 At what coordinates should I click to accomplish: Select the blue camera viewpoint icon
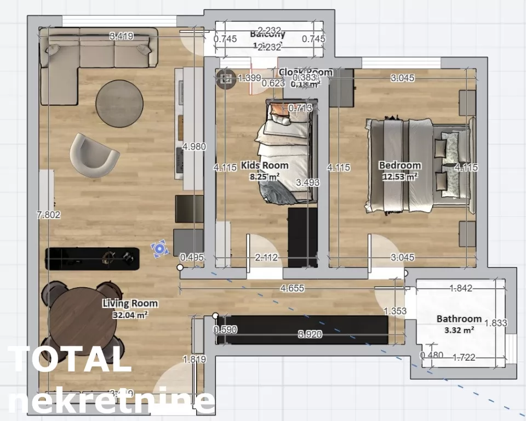(x=159, y=249)
